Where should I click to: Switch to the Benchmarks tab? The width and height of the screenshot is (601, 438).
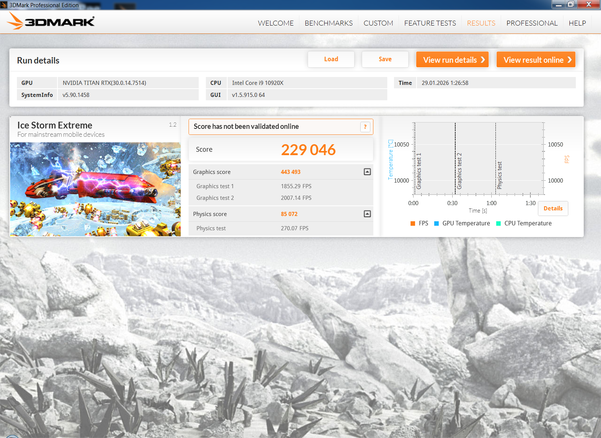329,23
